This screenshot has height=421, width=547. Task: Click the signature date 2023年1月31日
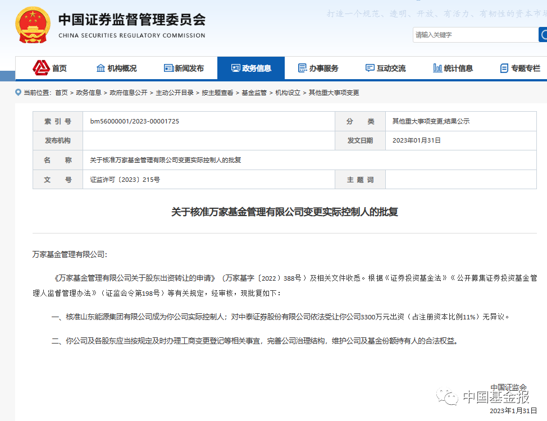(x=513, y=411)
